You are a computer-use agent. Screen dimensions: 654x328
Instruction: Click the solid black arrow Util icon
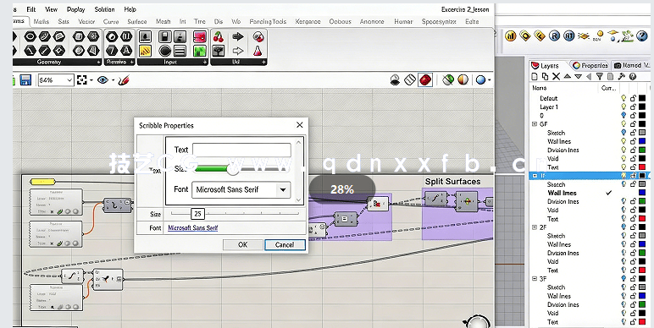click(238, 37)
